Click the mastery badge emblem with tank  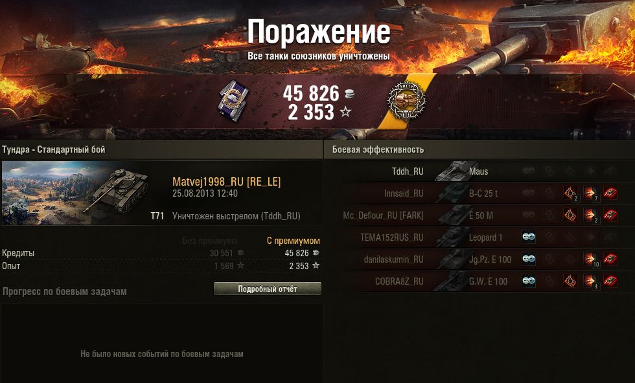(406, 100)
